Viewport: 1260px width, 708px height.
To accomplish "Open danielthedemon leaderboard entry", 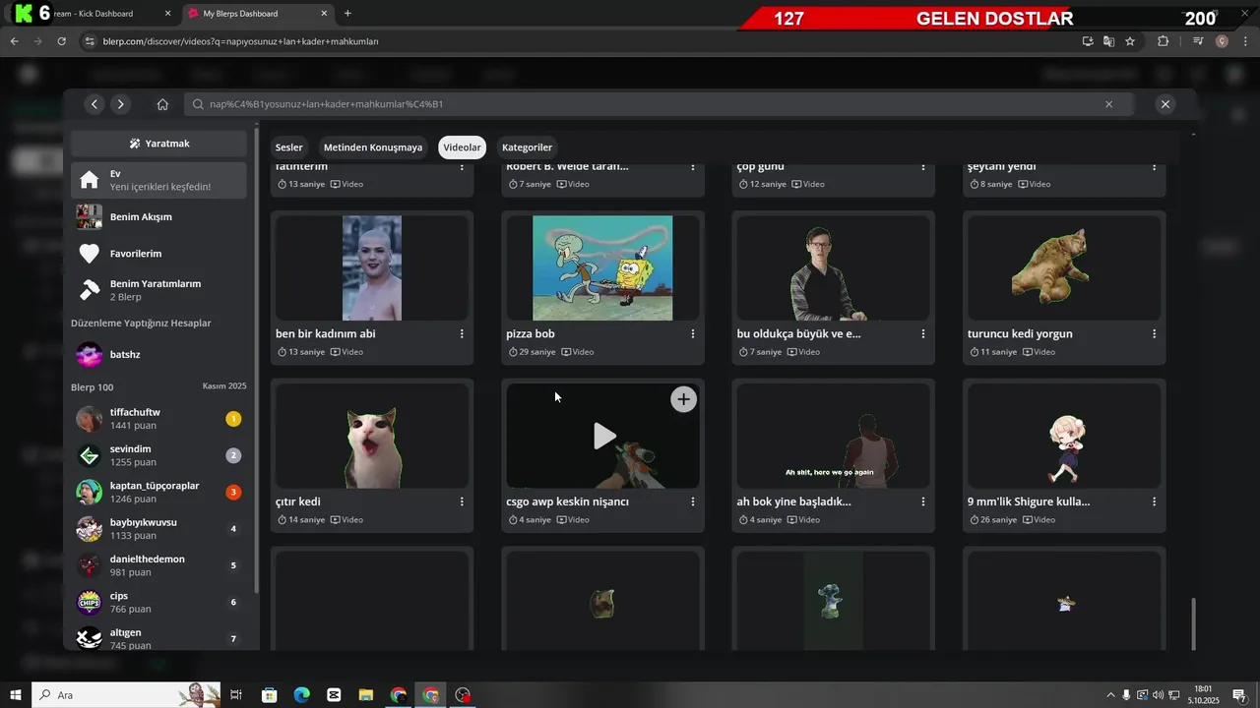I will coord(158,565).
